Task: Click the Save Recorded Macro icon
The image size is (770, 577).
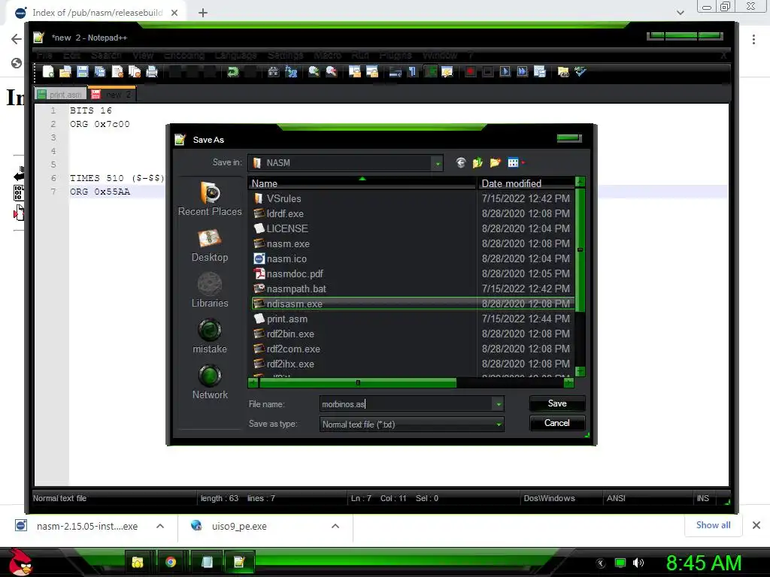Action: pos(540,71)
